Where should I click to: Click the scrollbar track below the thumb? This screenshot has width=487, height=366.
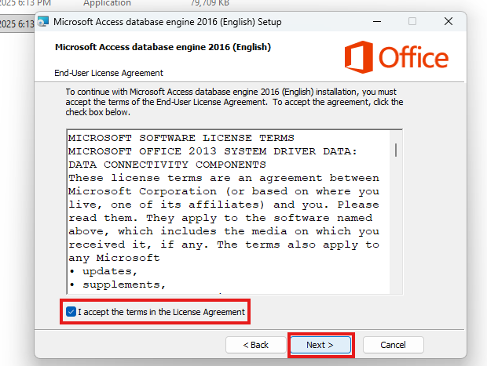point(396,235)
